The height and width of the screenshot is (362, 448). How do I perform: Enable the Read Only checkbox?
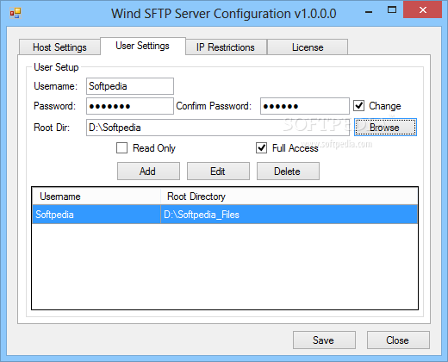pos(121,148)
